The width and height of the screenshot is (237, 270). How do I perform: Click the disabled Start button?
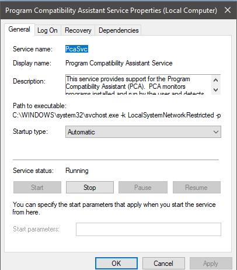[x=37, y=188]
